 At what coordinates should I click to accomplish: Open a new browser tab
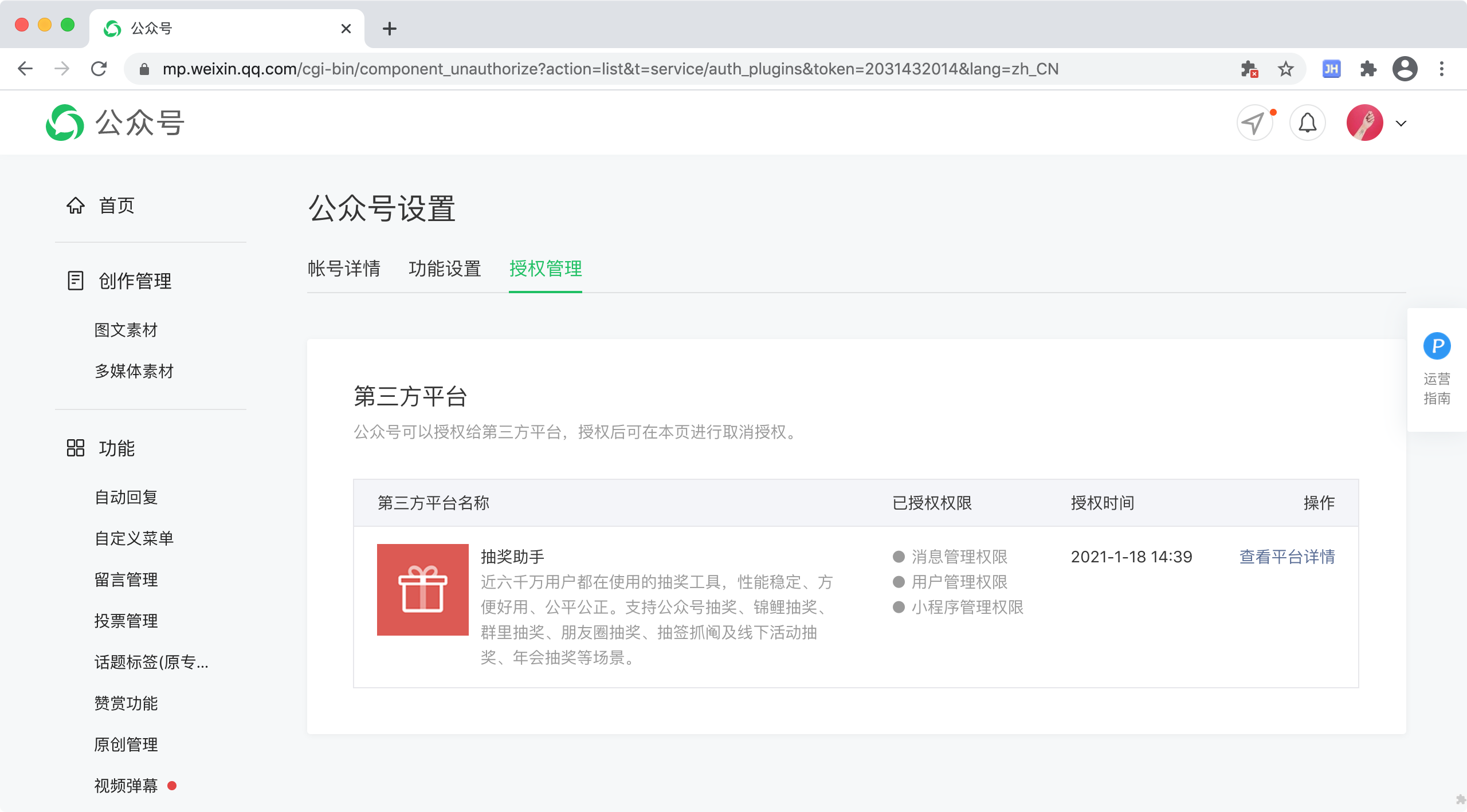pos(390,29)
